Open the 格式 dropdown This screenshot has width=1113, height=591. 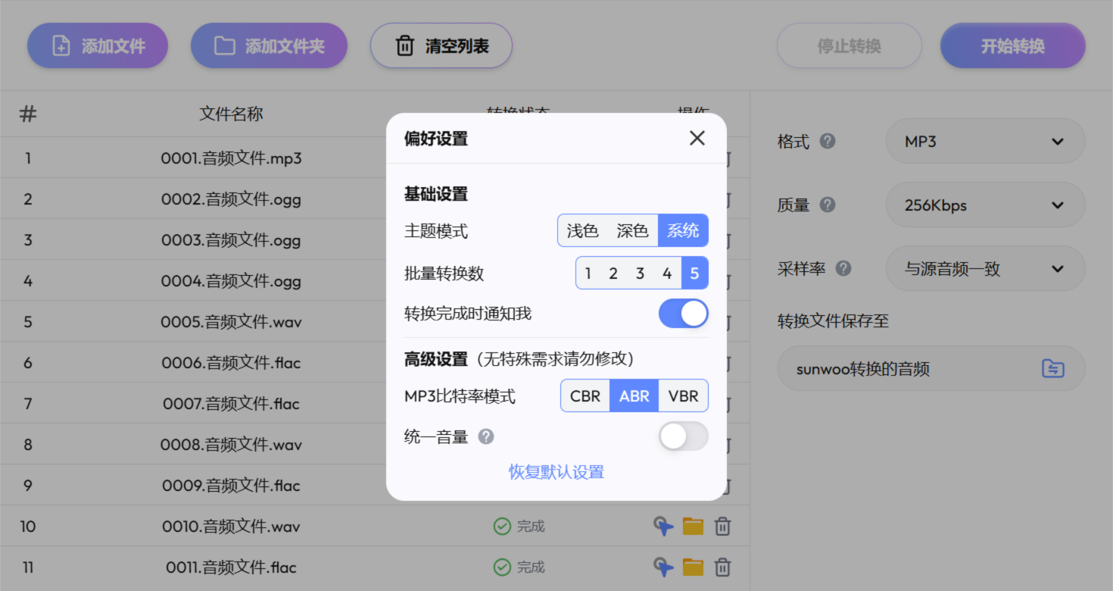click(985, 142)
